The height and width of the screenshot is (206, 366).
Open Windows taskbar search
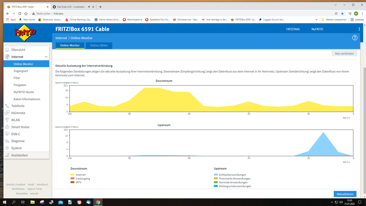(14, 202)
